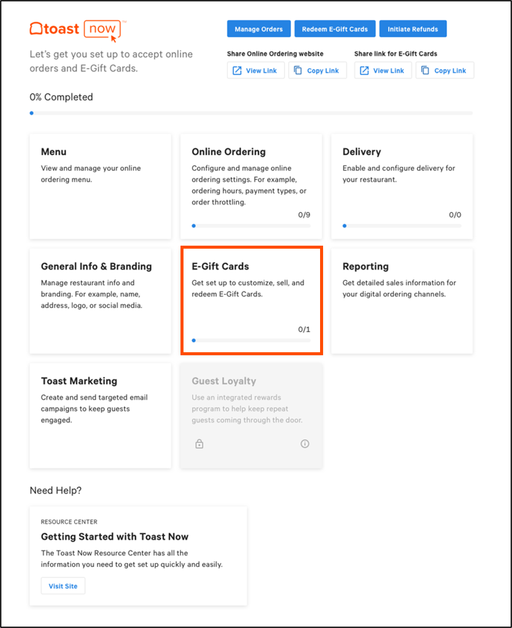This screenshot has height=628, width=512.
Task: Open the Reporting card
Action: tap(402, 301)
